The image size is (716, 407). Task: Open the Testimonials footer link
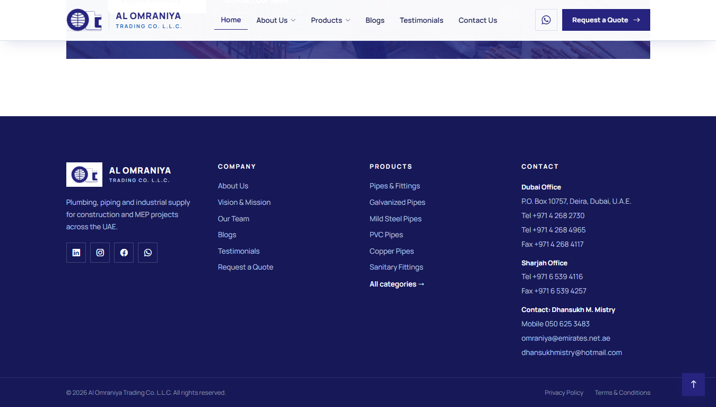coord(239,251)
